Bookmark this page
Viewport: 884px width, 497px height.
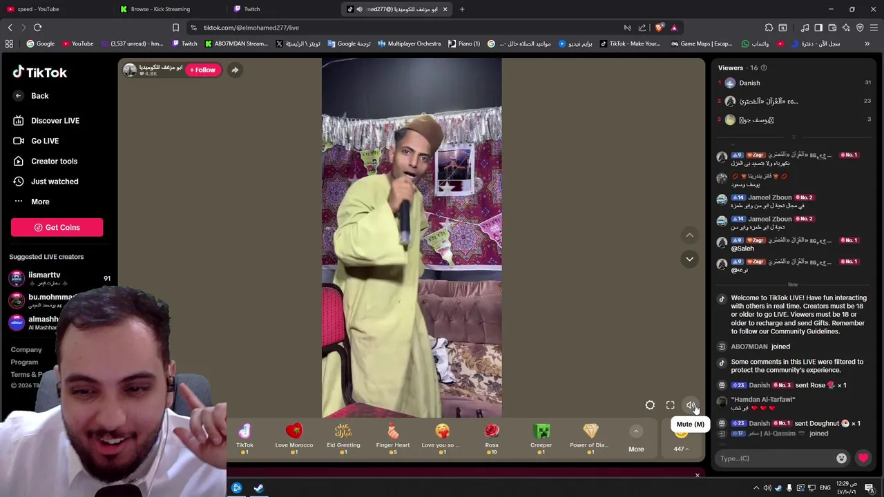tap(175, 28)
